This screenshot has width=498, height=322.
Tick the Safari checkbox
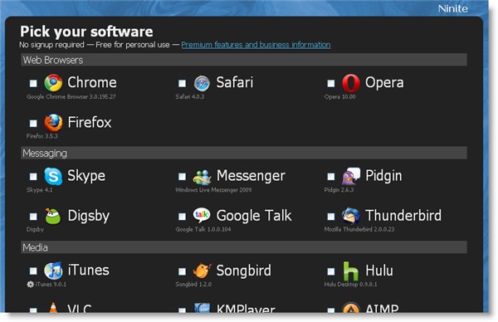(x=182, y=83)
